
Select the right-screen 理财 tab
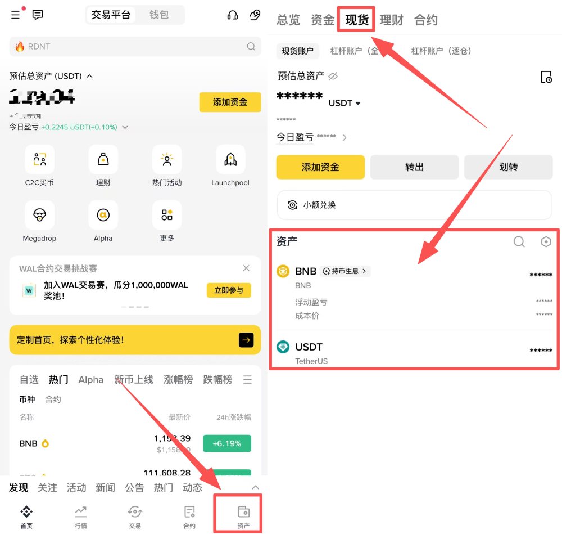391,20
